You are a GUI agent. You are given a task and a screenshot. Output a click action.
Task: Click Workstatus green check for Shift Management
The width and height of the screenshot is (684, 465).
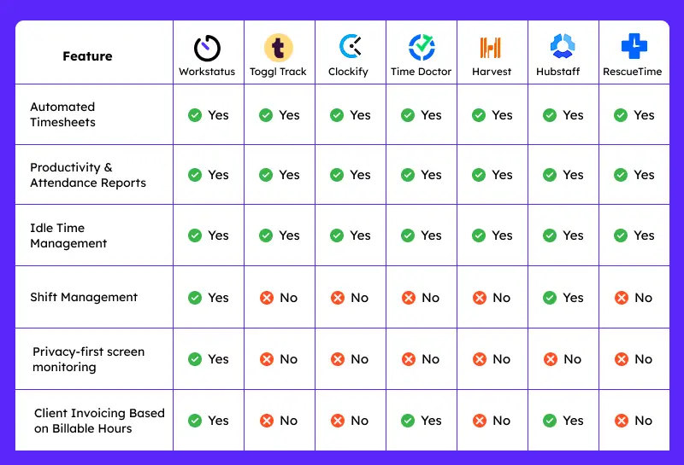point(195,298)
